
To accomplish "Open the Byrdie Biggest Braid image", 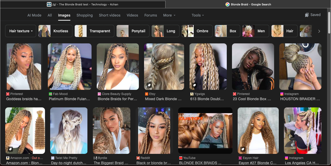I will click(111, 131).
